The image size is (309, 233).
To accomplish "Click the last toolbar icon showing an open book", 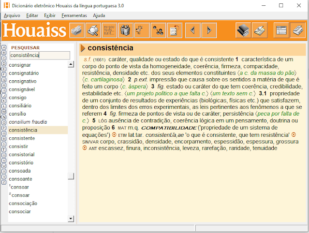I will (x=298, y=30).
